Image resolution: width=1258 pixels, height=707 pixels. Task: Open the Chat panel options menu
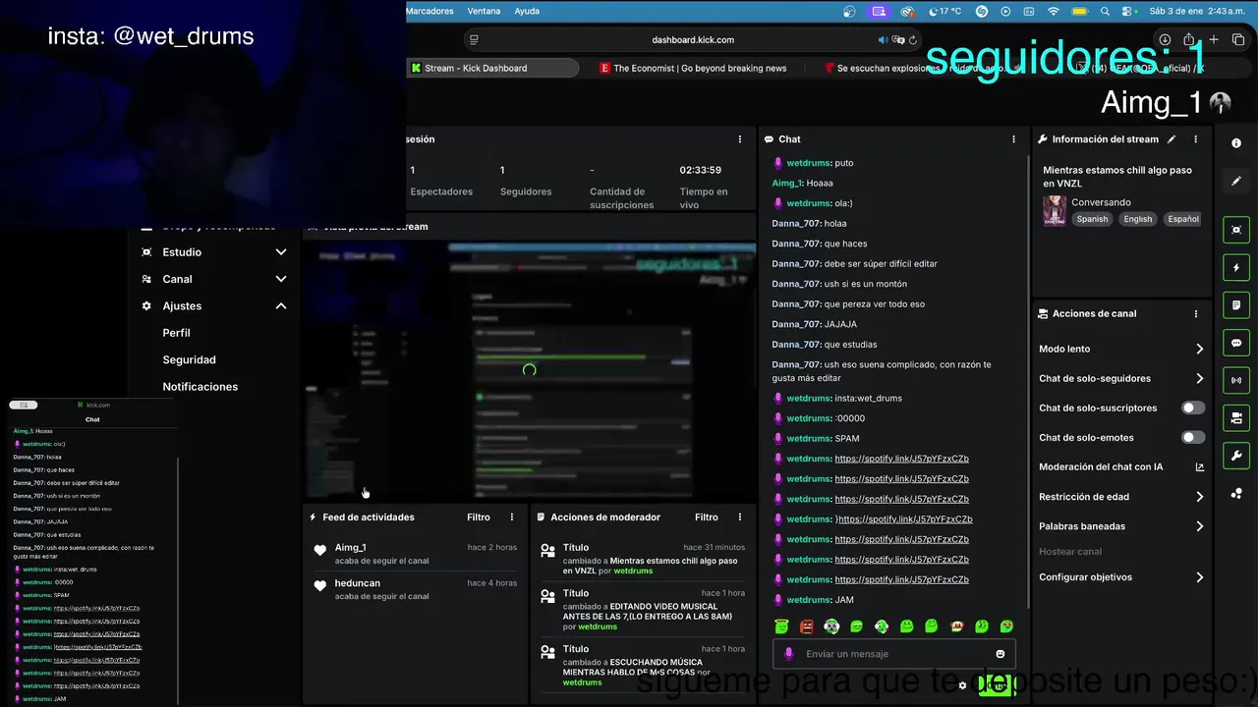pos(1013,139)
